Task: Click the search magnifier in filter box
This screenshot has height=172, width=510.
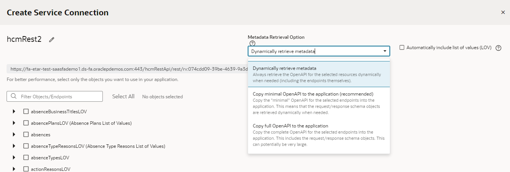Action: coord(14,96)
